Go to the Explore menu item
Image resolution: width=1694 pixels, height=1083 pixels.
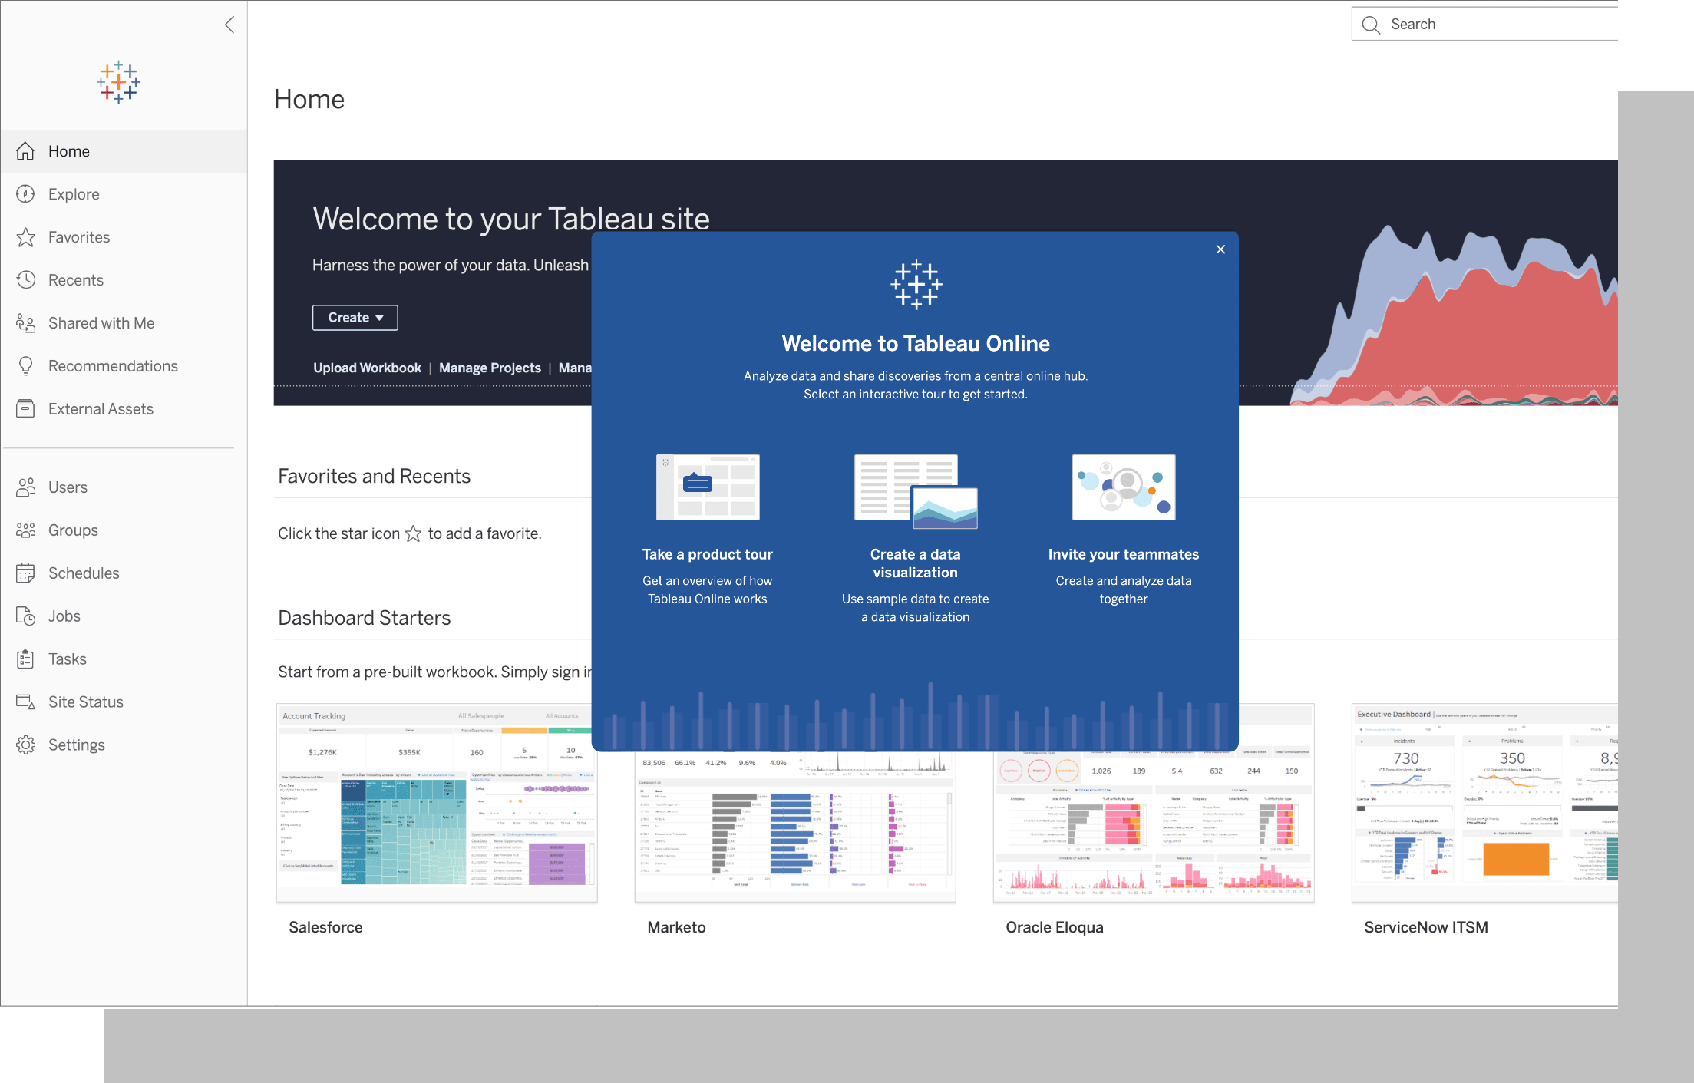coord(74,194)
